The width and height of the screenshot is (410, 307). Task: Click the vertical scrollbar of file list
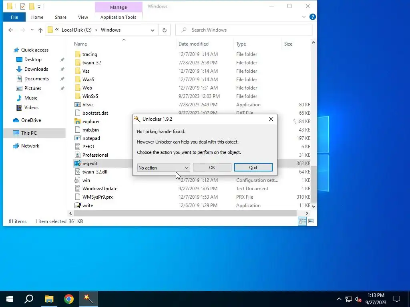314,184
